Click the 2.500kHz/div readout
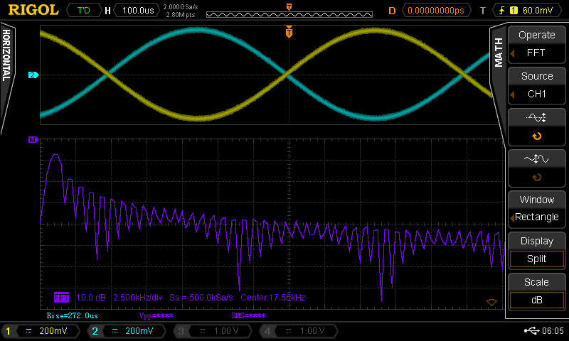Image resolution: width=569 pixels, height=341 pixels. 138,298
